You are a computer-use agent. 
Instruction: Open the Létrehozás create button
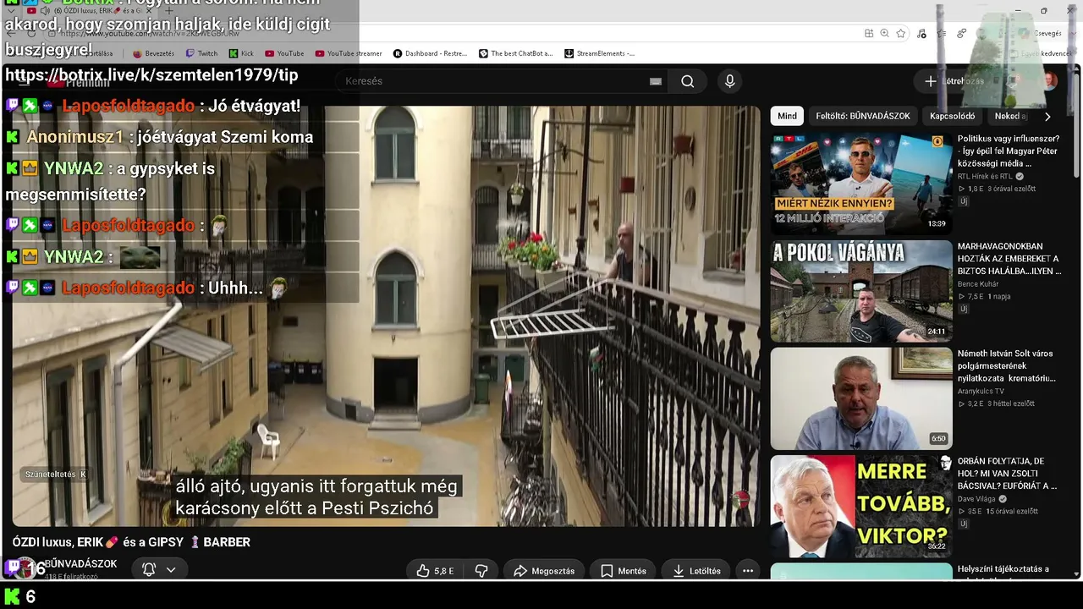coord(954,81)
